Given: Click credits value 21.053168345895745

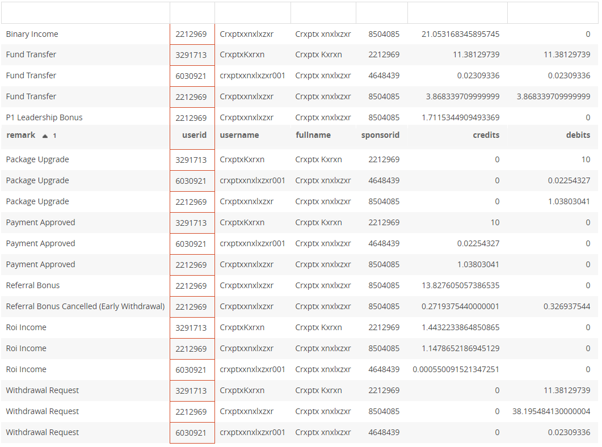Looking at the screenshot, I should tap(460, 34).
